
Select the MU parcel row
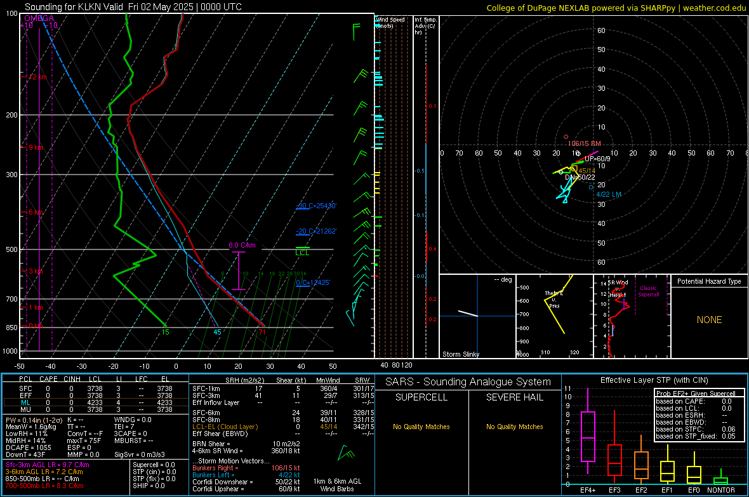click(96, 409)
